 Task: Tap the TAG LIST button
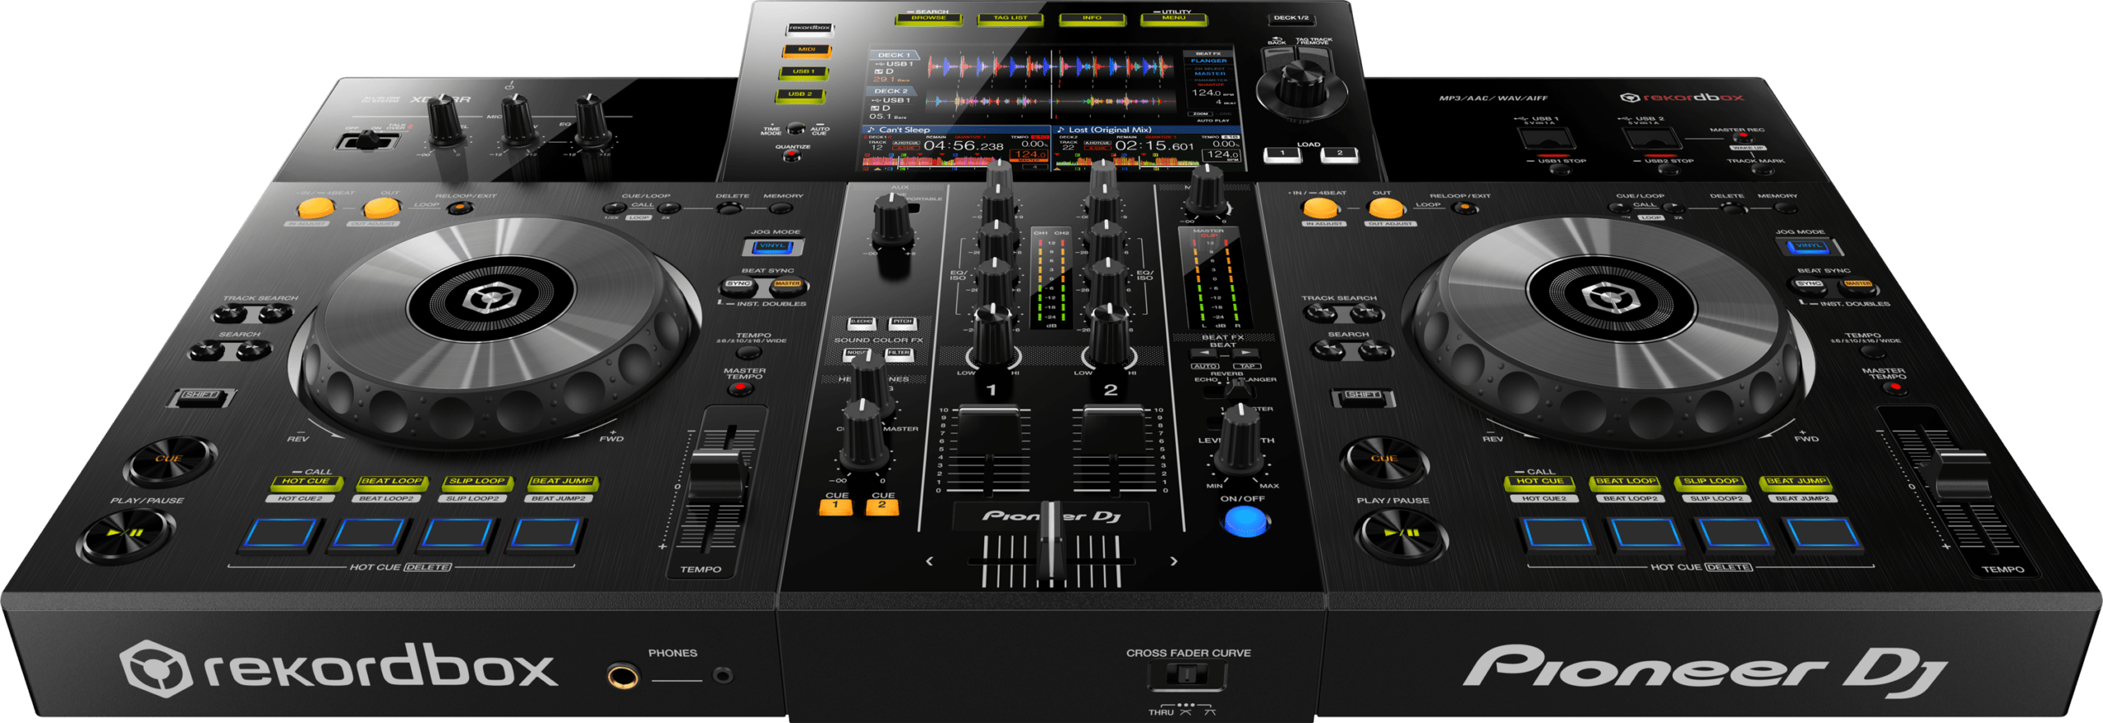pos(1010,18)
